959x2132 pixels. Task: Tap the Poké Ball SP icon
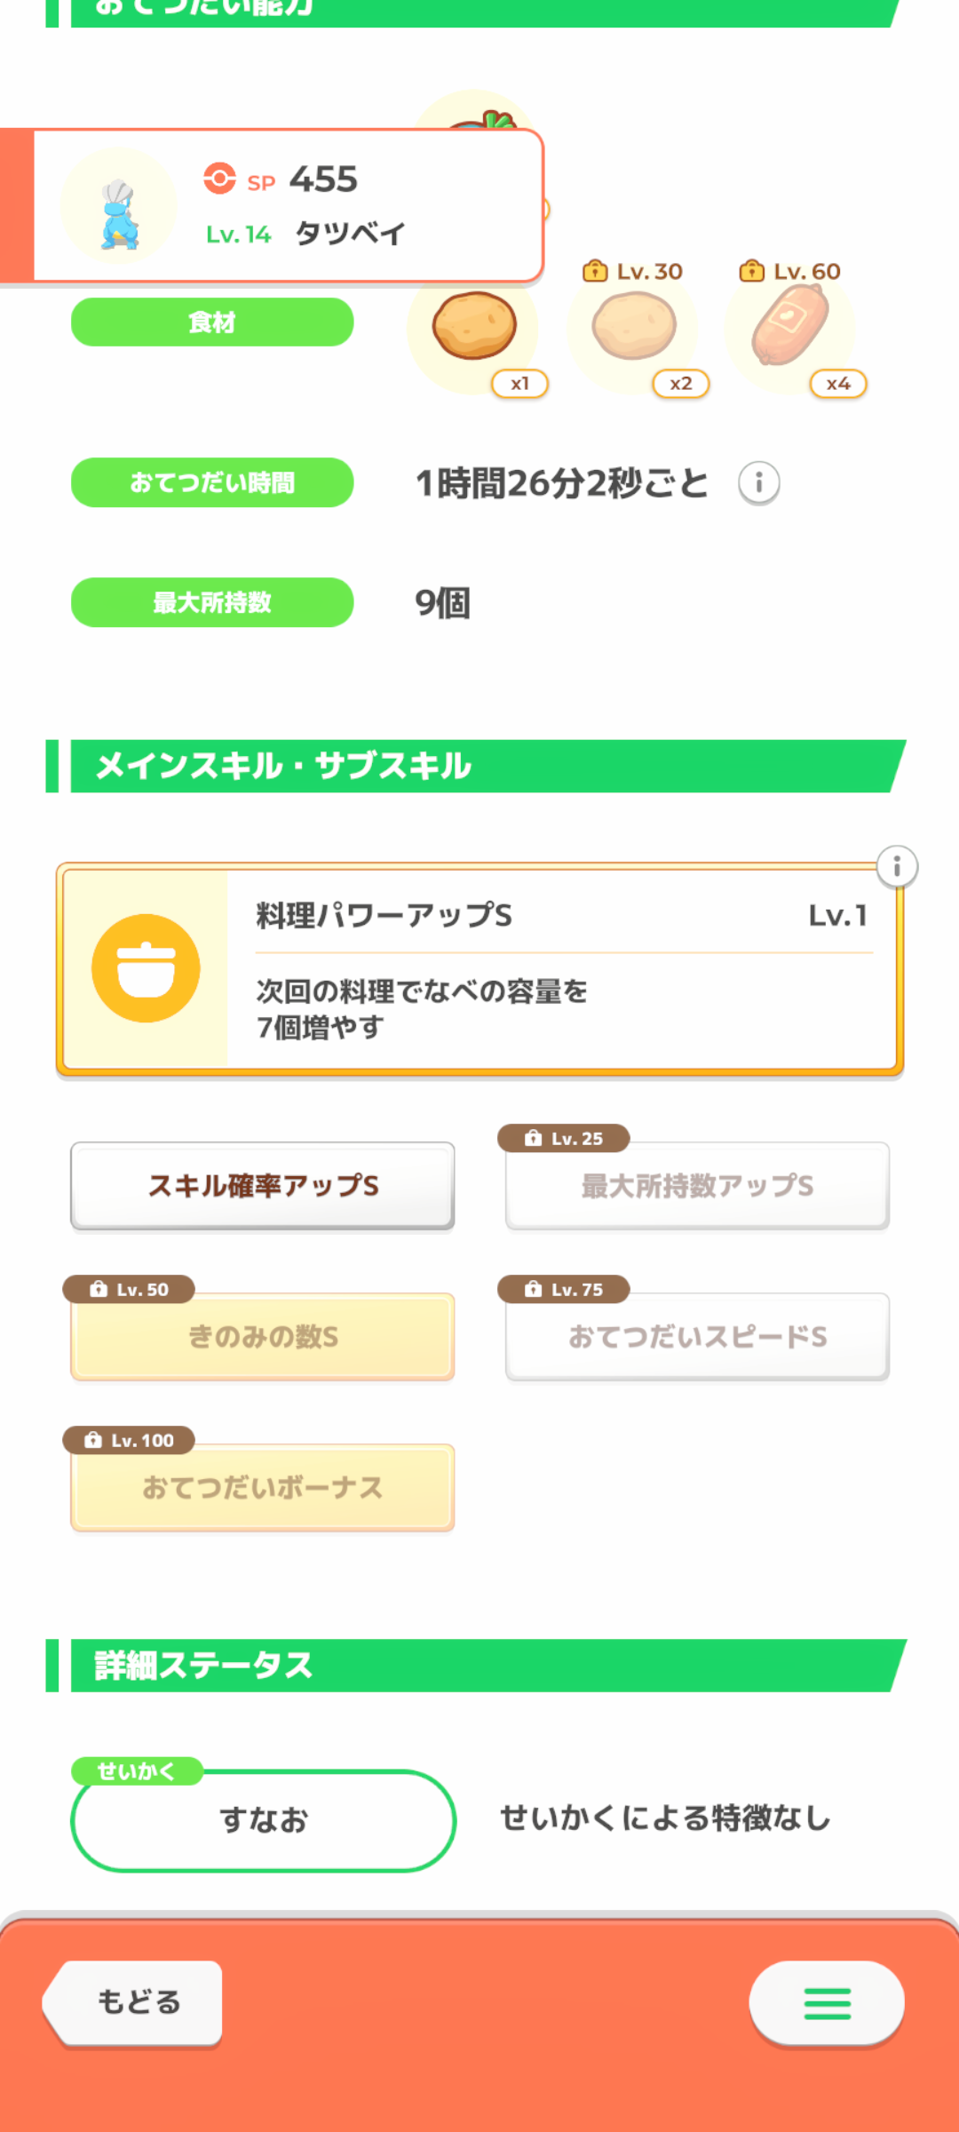[219, 179]
